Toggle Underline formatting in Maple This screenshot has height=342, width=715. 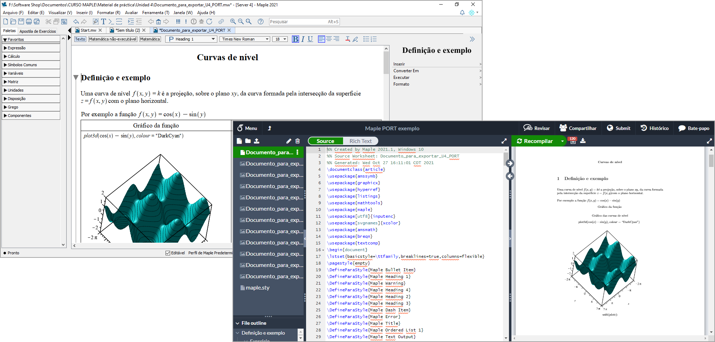pos(310,39)
